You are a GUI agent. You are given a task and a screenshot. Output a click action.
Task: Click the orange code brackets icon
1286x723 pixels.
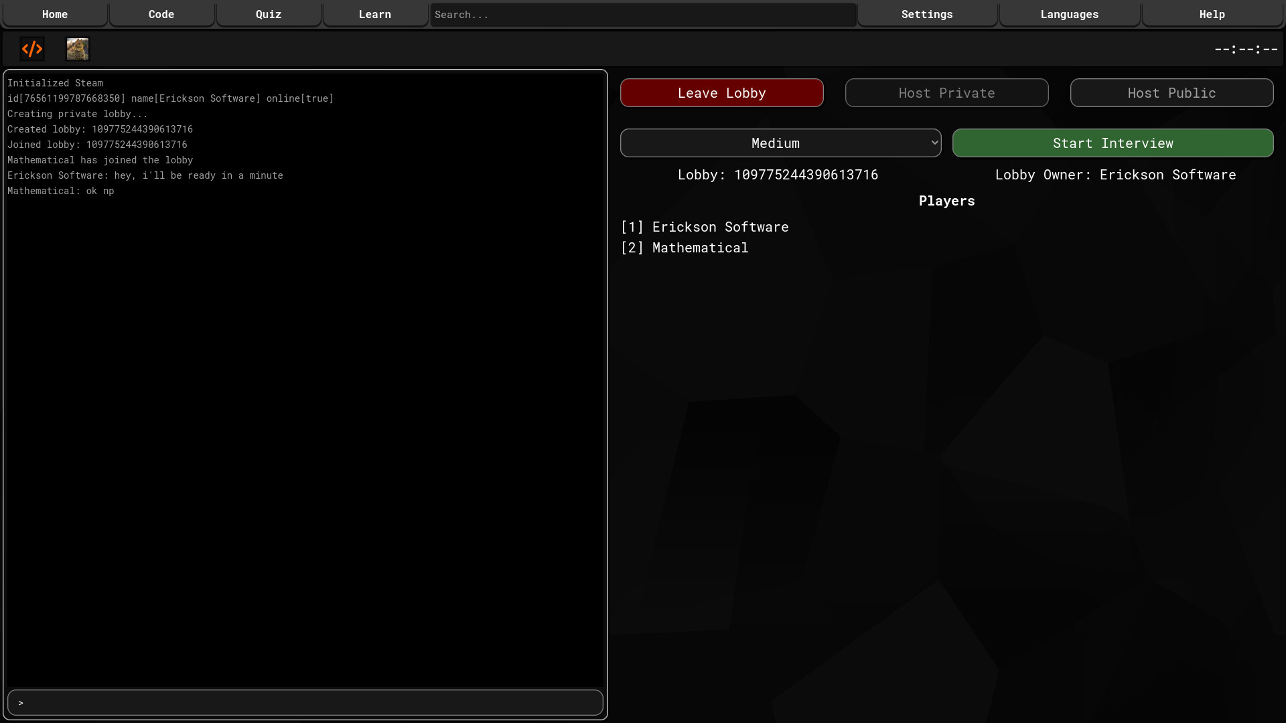[31, 48]
